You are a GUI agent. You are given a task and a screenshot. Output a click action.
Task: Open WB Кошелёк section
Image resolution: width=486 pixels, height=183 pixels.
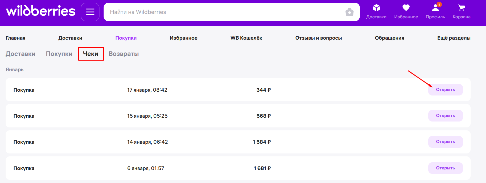click(246, 38)
